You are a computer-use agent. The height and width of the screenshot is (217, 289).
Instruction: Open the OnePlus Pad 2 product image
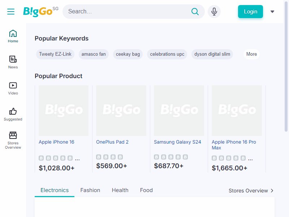coord(121,111)
